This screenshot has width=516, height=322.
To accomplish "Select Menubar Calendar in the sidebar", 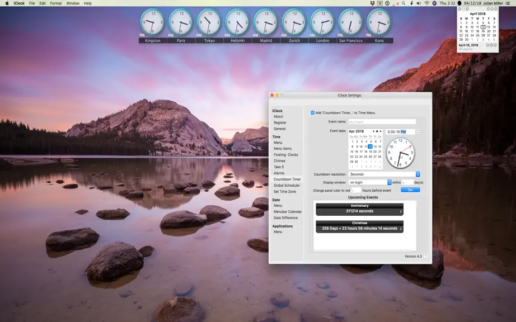I will [x=288, y=212].
